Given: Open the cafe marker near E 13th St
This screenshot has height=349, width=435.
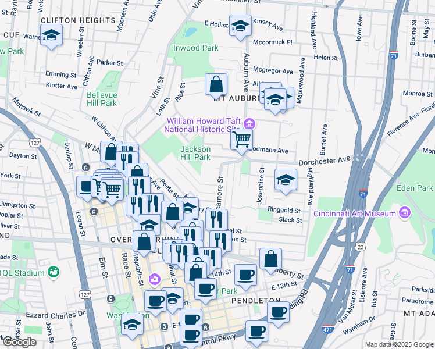Looking at the screenshot, I should tap(245, 277).
